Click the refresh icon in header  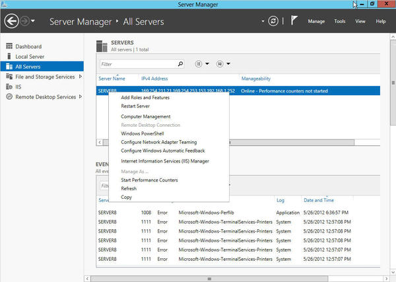coord(273,21)
